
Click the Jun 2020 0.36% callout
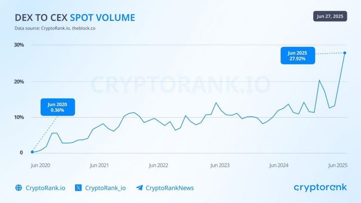(x=58, y=107)
